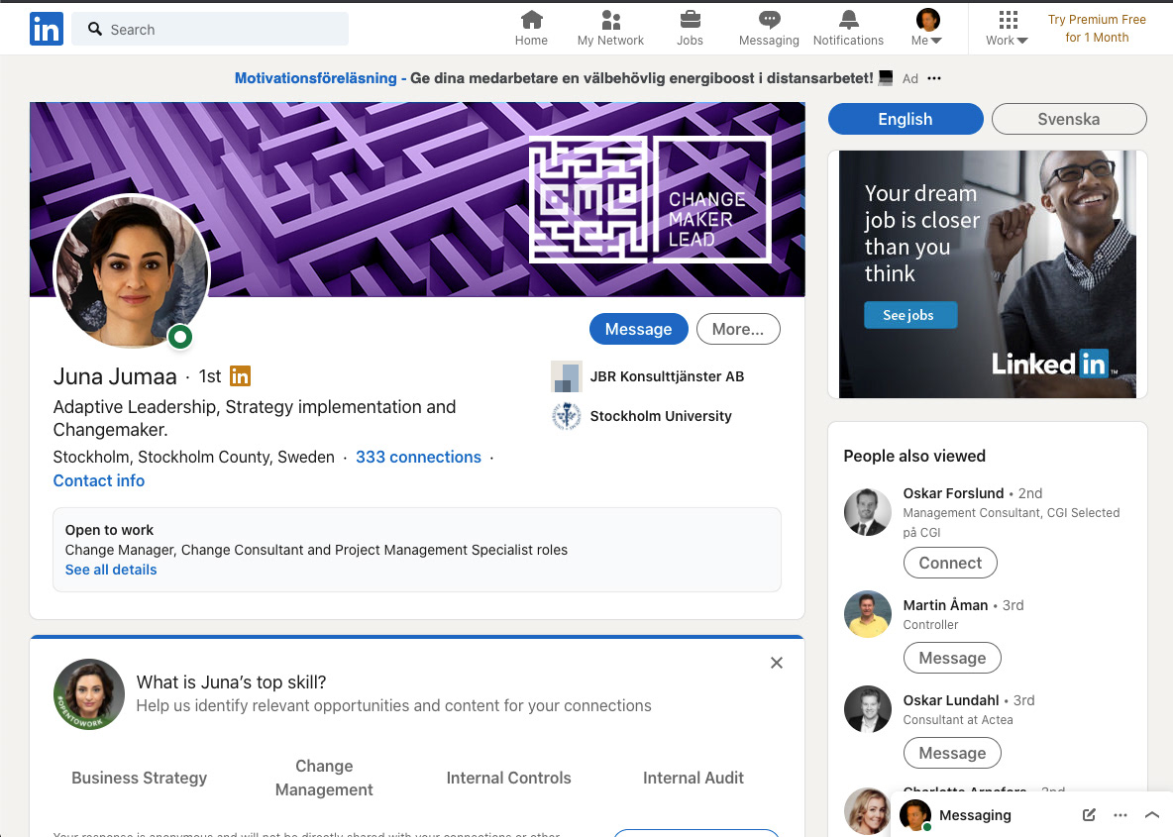Screen dimensions: 1173x837
Task: Click the 'Adaptive Leadership' headline text
Action: point(255,418)
